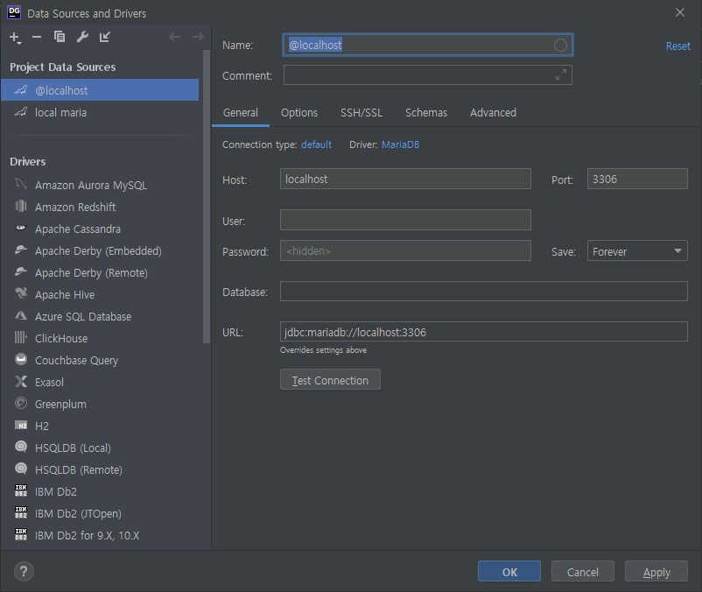Image resolution: width=702 pixels, height=592 pixels.
Task: Click the left panel vertical scrollbar
Action: click(x=206, y=197)
